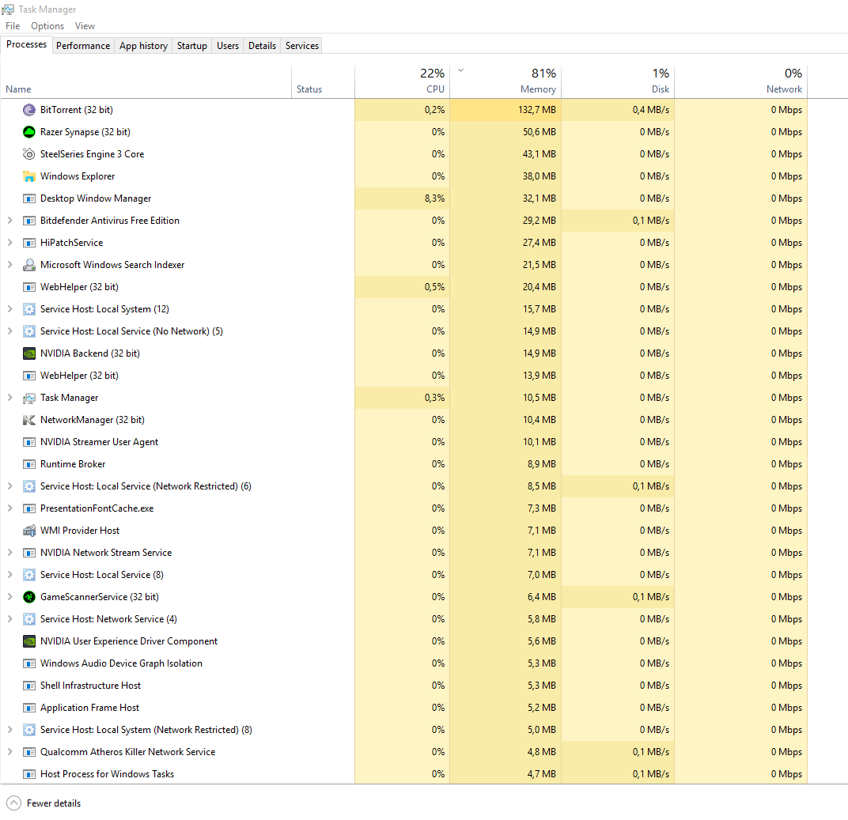Expand PresentationFontCache.exe row
Image resolution: width=848 pixels, height=820 pixels.
pyautogui.click(x=9, y=508)
